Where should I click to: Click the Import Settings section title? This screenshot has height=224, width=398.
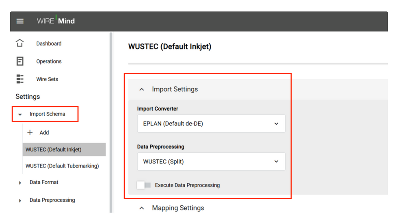(x=175, y=89)
